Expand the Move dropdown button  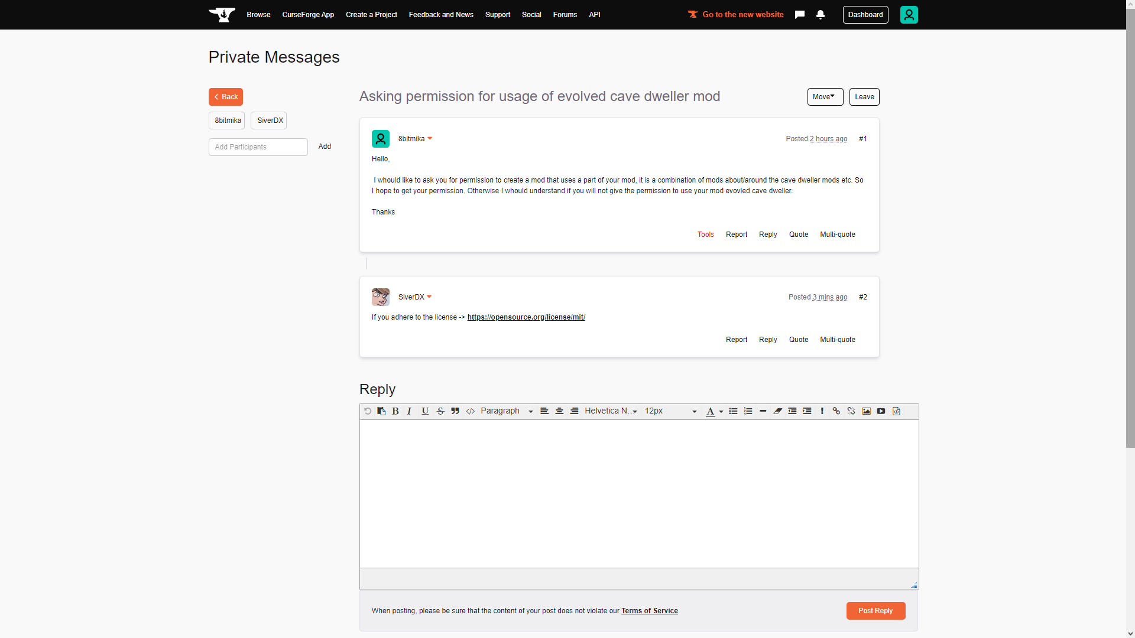[x=825, y=97]
